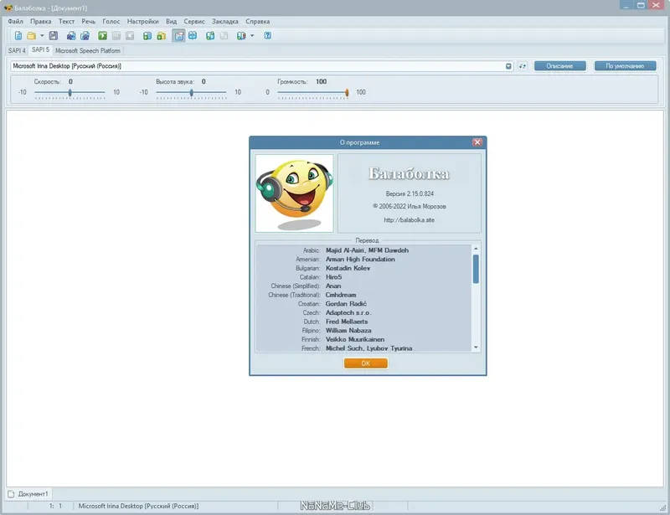Switch to the Microsoft Speech Platform tab
Image resolution: width=670 pixels, height=515 pixels.
(x=88, y=50)
